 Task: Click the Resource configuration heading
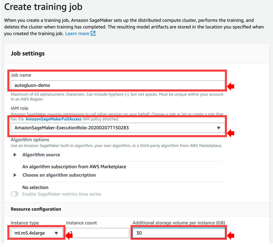coord(36,209)
